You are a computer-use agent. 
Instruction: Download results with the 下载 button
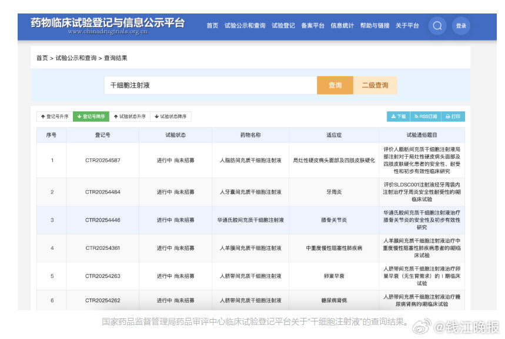pyautogui.click(x=397, y=117)
